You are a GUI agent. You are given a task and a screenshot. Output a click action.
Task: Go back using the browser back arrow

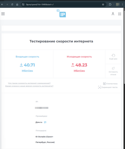(2, 4)
